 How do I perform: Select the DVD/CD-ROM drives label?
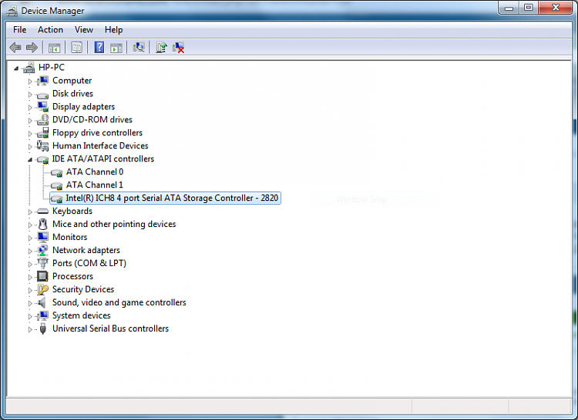click(x=92, y=119)
